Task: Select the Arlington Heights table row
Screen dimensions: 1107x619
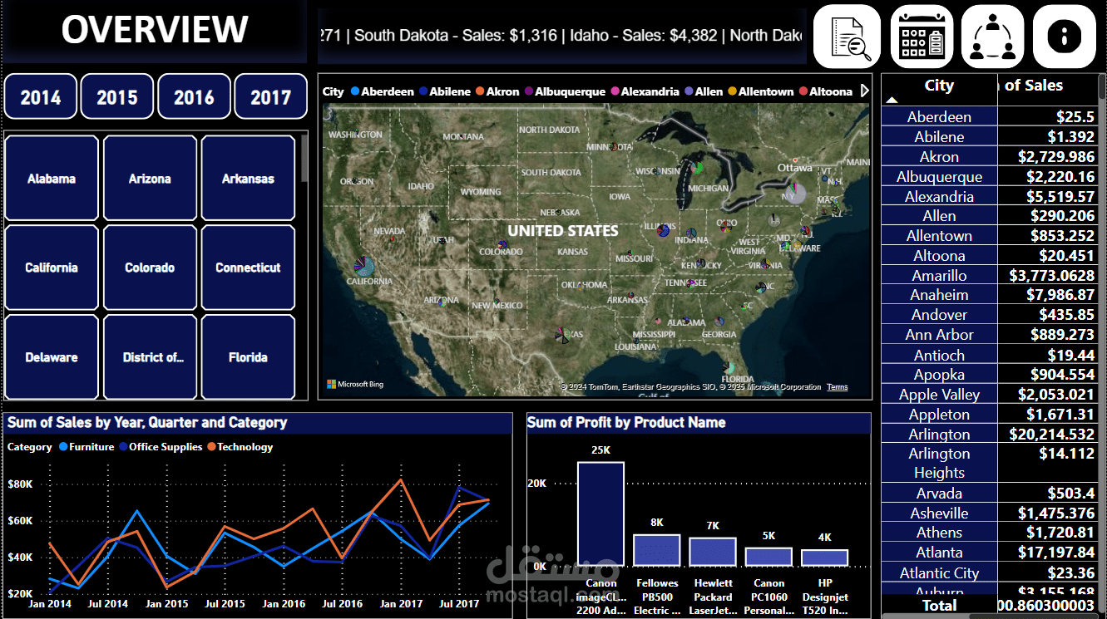Action: point(990,463)
